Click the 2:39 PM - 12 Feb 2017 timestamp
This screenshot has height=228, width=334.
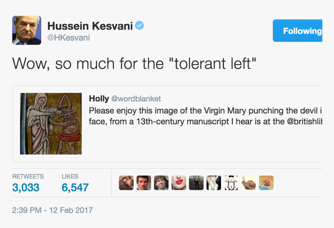pyautogui.click(x=52, y=210)
